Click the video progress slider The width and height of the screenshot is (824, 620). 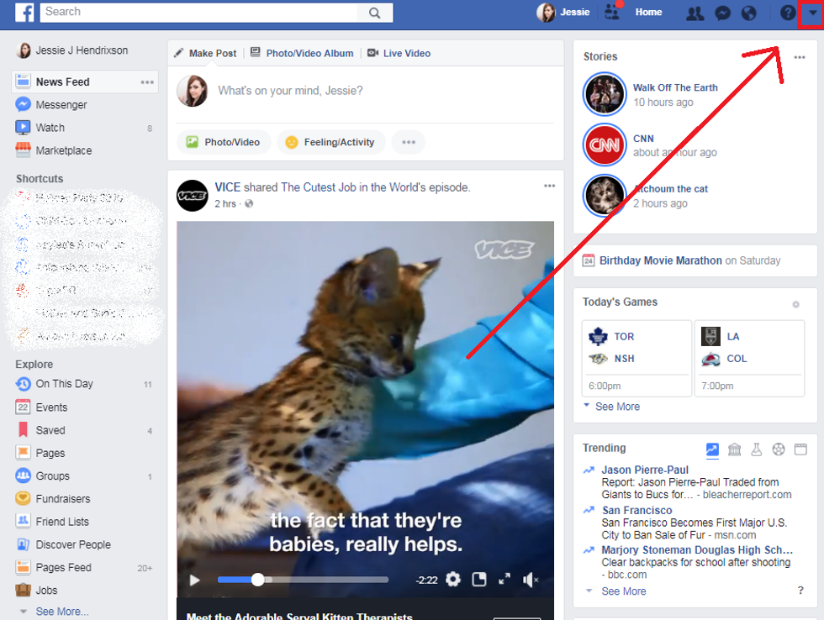[303, 580]
